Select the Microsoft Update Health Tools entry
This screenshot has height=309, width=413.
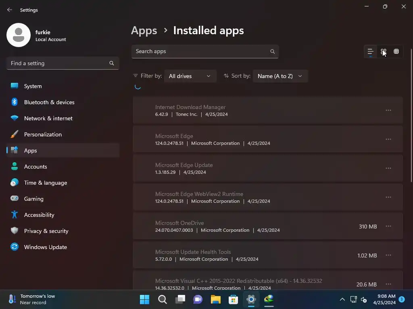(268, 255)
